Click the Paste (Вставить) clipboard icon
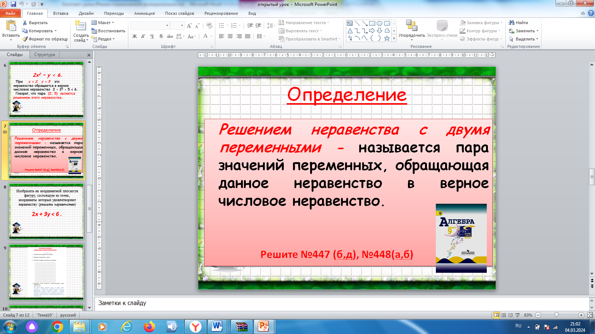Screen dimensions: 595x334 coord(11,26)
